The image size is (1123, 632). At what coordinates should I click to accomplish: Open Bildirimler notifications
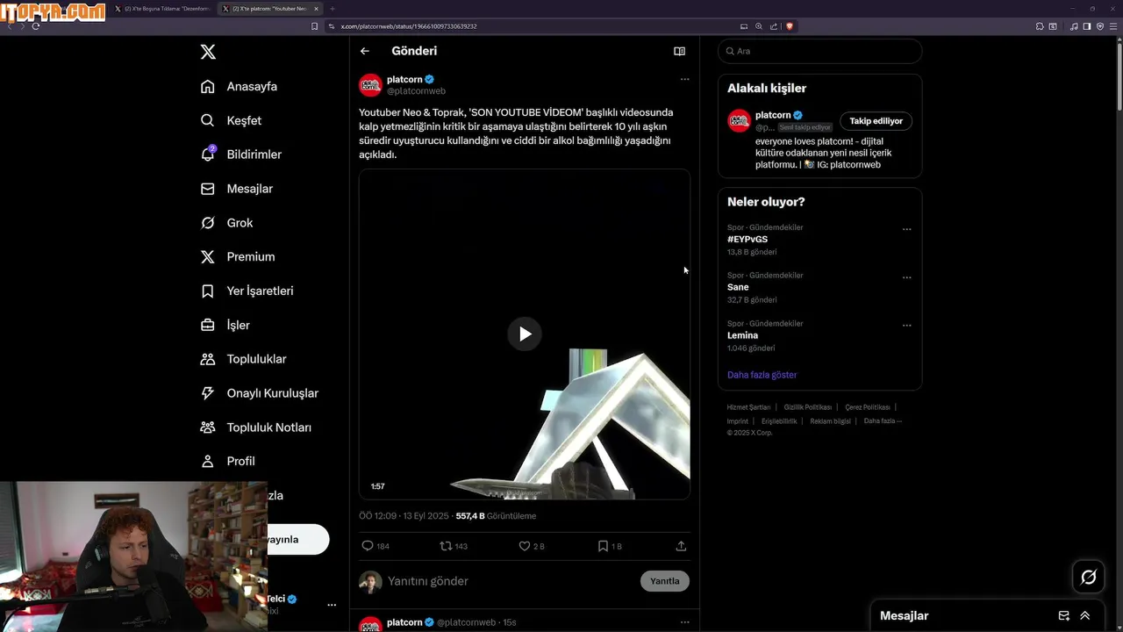tap(241, 154)
